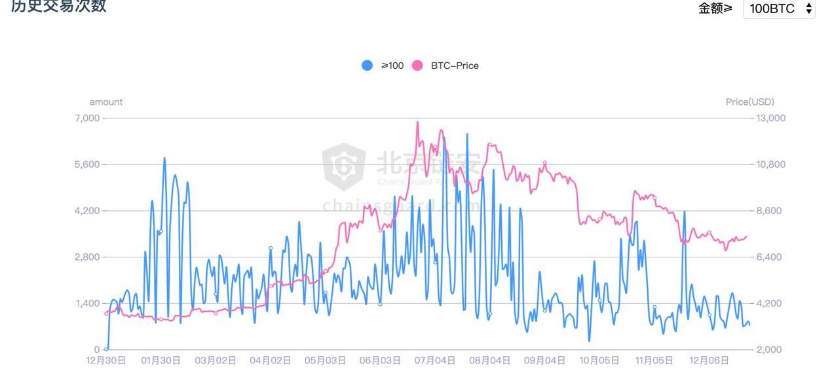
Task: Click the blue legend circle
Action: 368,65
